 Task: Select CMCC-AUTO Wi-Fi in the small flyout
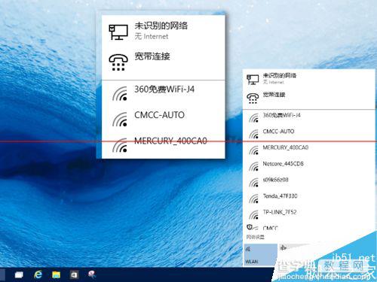(x=309, y=133)
